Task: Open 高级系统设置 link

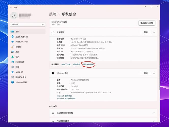Action: click(88, 65)
